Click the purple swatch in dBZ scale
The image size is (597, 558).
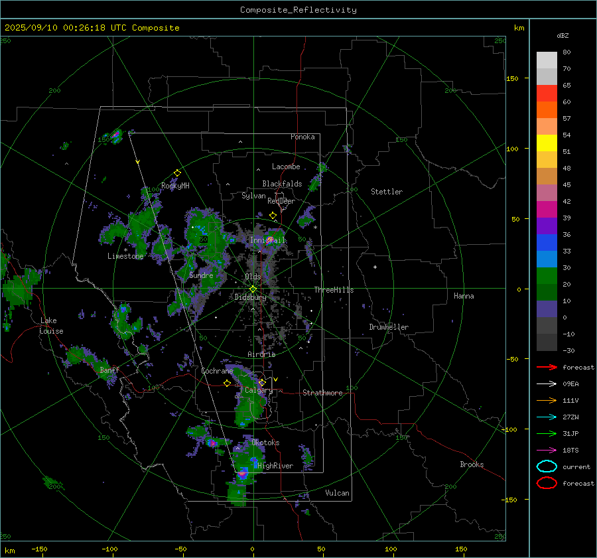pyautogui.click(x=547, y=226)
